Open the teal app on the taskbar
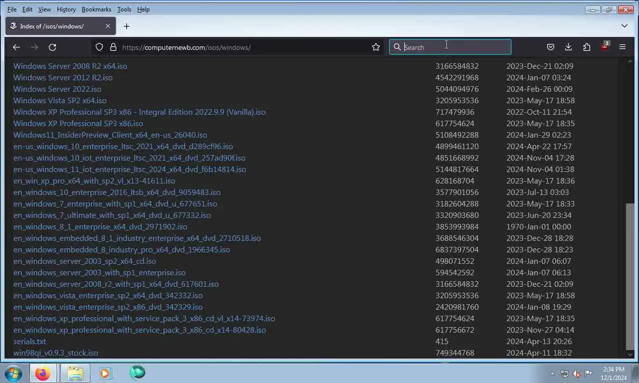 [x=137, y=373]
